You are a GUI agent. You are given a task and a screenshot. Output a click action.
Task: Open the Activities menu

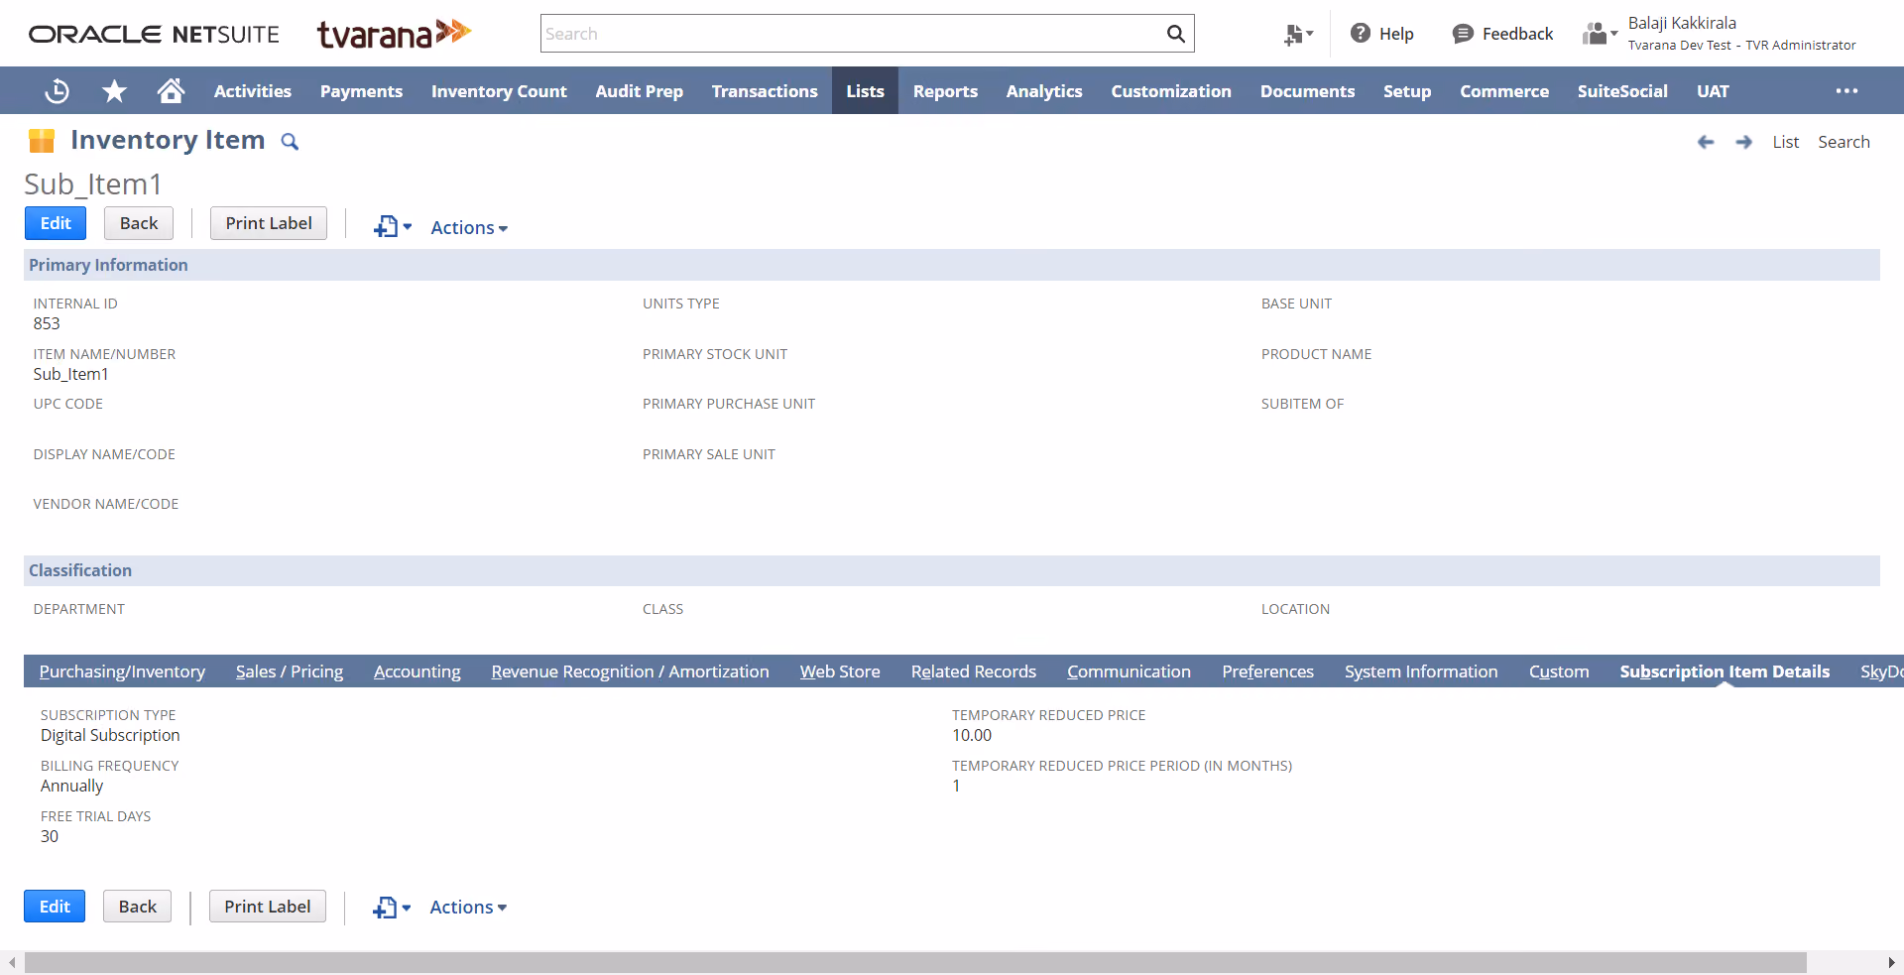253,91
